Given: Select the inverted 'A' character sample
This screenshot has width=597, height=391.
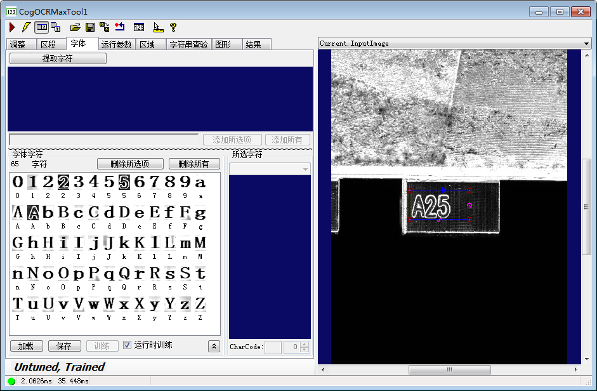Looking at the screenshot, I should tap(33, 213).
